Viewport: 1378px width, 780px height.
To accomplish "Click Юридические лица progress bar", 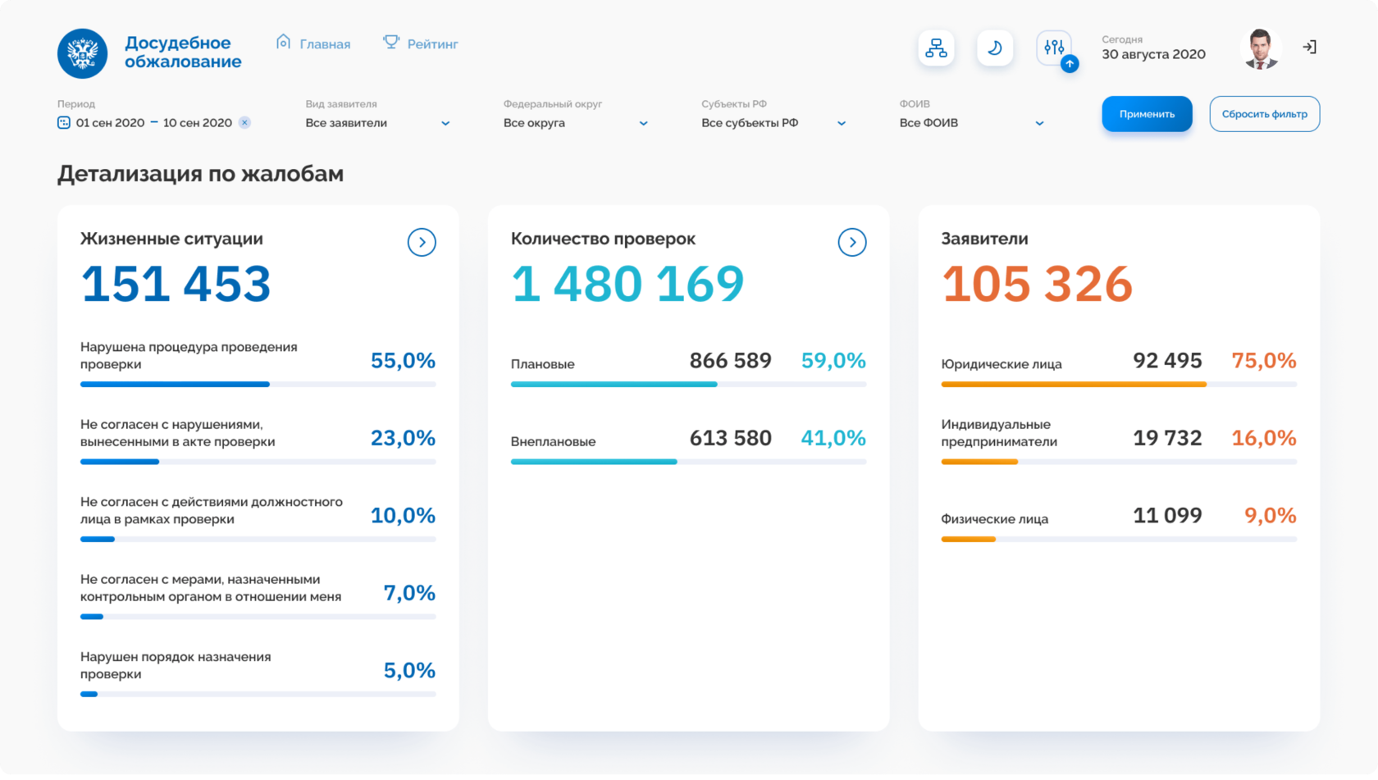I will pos(1119,385).
